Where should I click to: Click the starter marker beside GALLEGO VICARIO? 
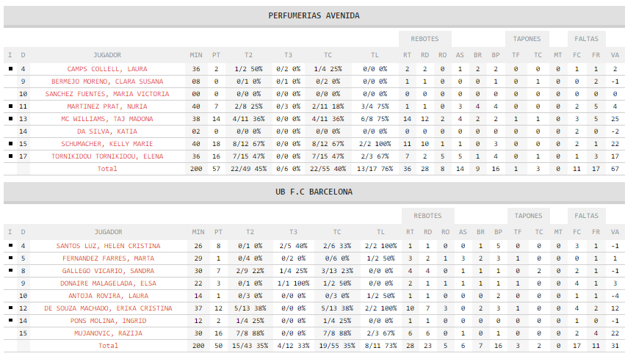pos(10,270)
